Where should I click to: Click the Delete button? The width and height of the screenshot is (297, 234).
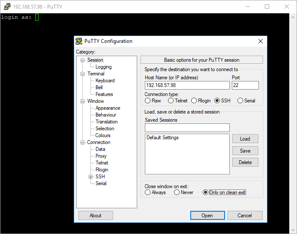pos(245,162)
